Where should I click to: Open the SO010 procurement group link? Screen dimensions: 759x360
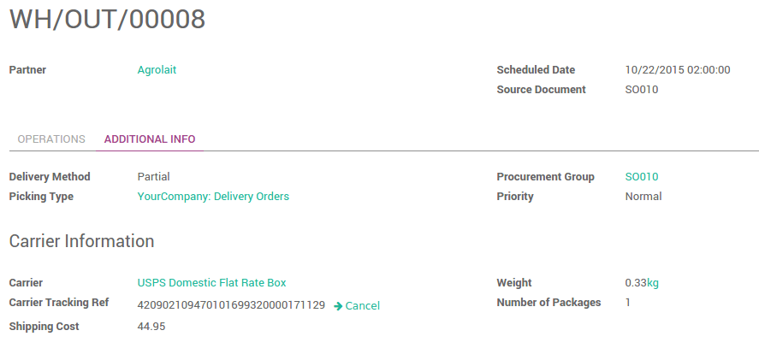pyautogui.click(x=642, y=177)
